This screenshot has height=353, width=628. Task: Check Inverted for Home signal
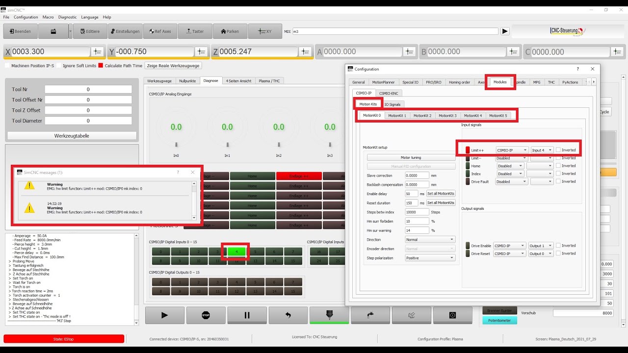tap(558, 166)
